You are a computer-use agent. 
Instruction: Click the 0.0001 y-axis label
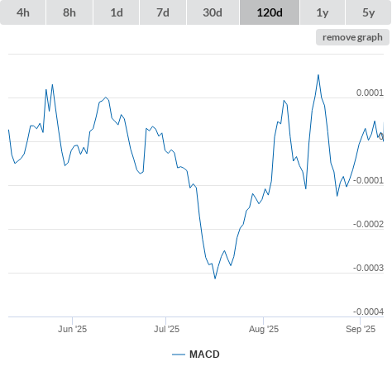(x=370, y=93)
